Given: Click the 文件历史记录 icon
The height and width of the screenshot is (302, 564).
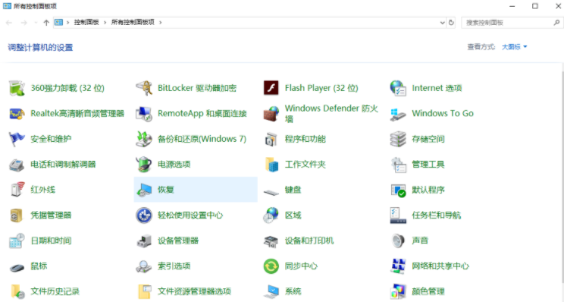Looking at the screenshot, I should [17, 291].
